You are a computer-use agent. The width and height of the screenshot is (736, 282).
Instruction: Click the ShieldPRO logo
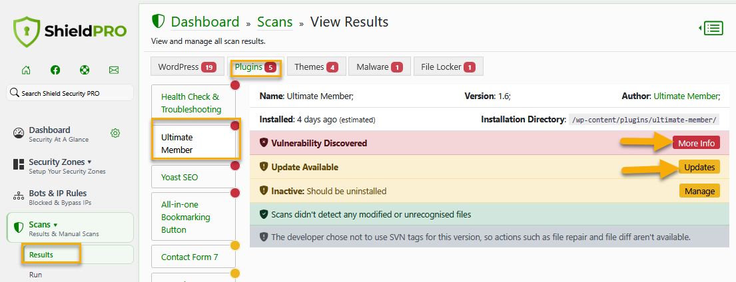(x=70, y=32)
